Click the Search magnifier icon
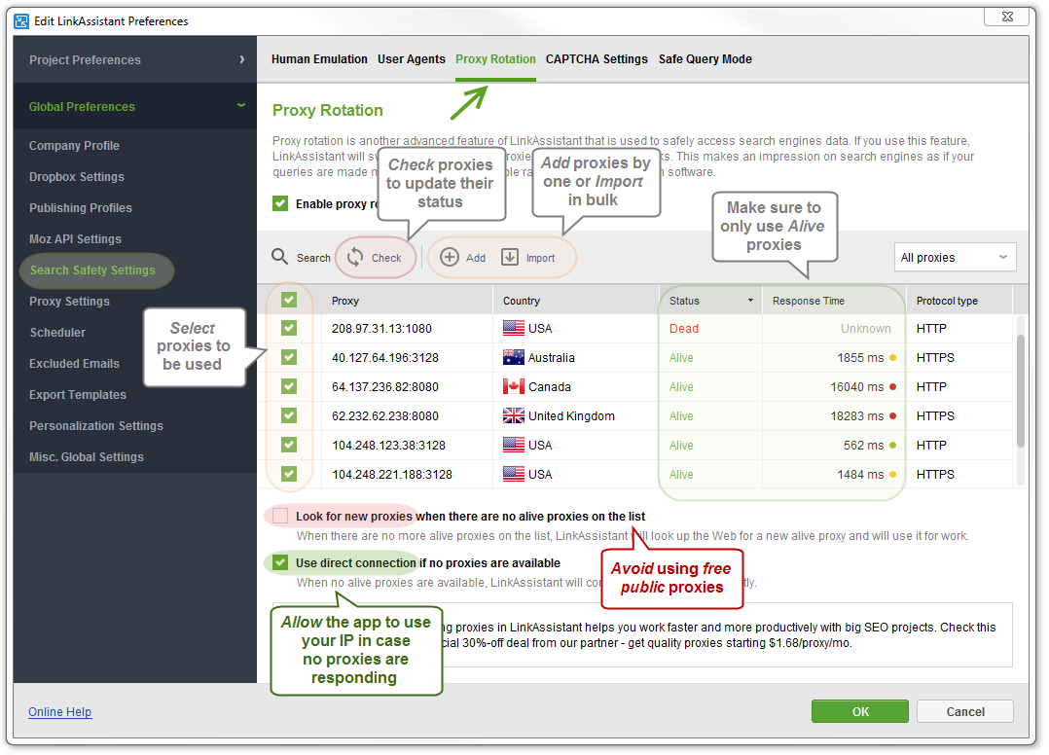 pos(279,257)
